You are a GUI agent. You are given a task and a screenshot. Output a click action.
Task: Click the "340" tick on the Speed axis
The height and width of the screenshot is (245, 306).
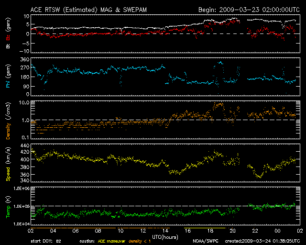(x=25, y=180)
